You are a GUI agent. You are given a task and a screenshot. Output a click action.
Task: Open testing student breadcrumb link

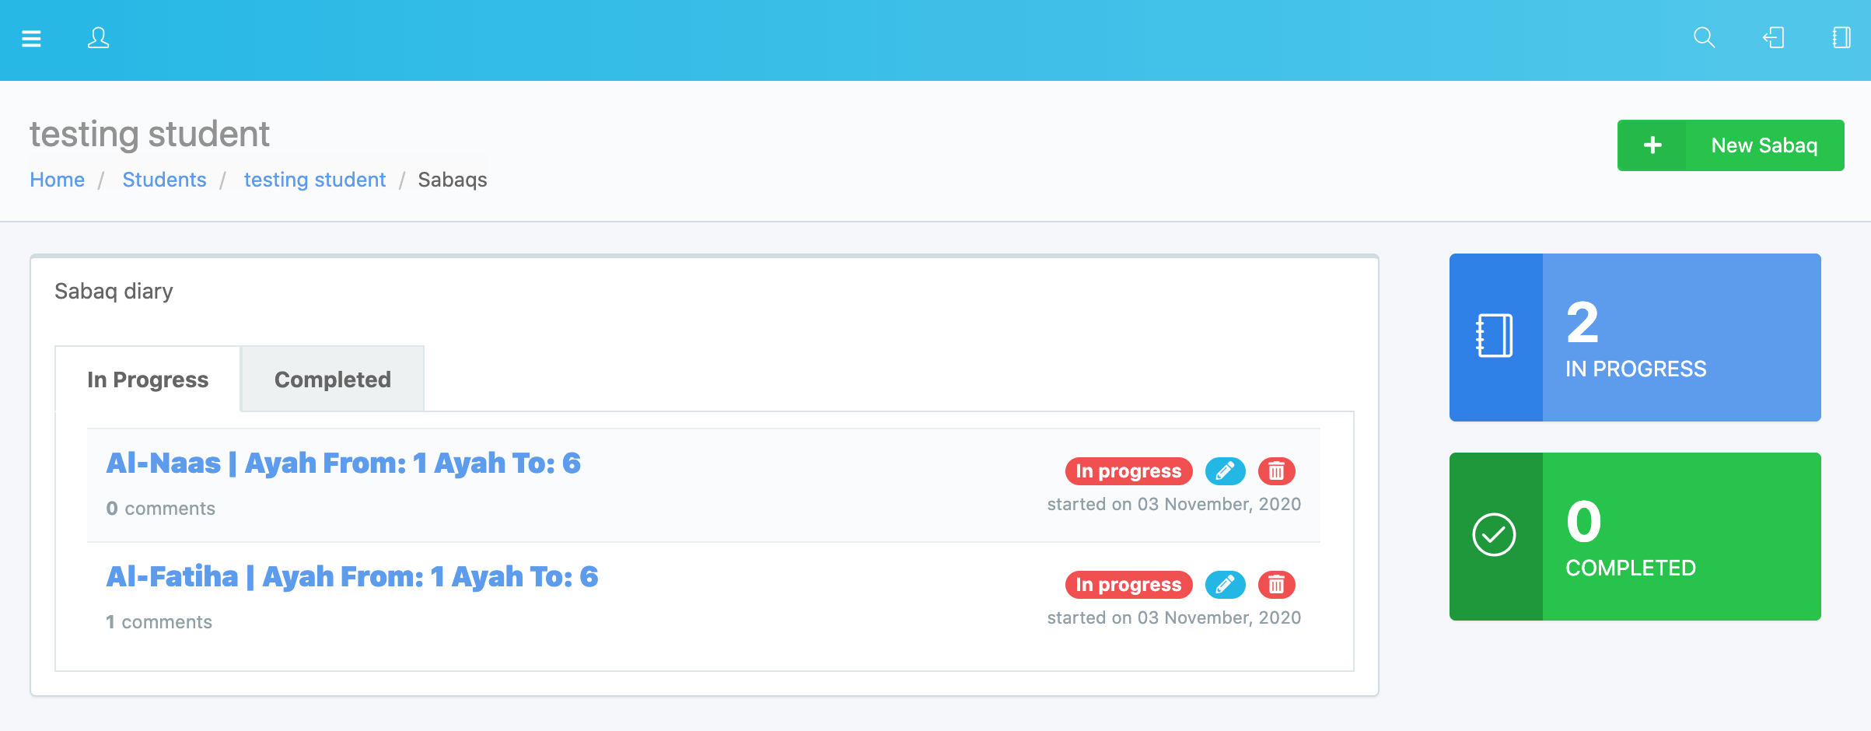pyautogui.click(x=314, y=180)
